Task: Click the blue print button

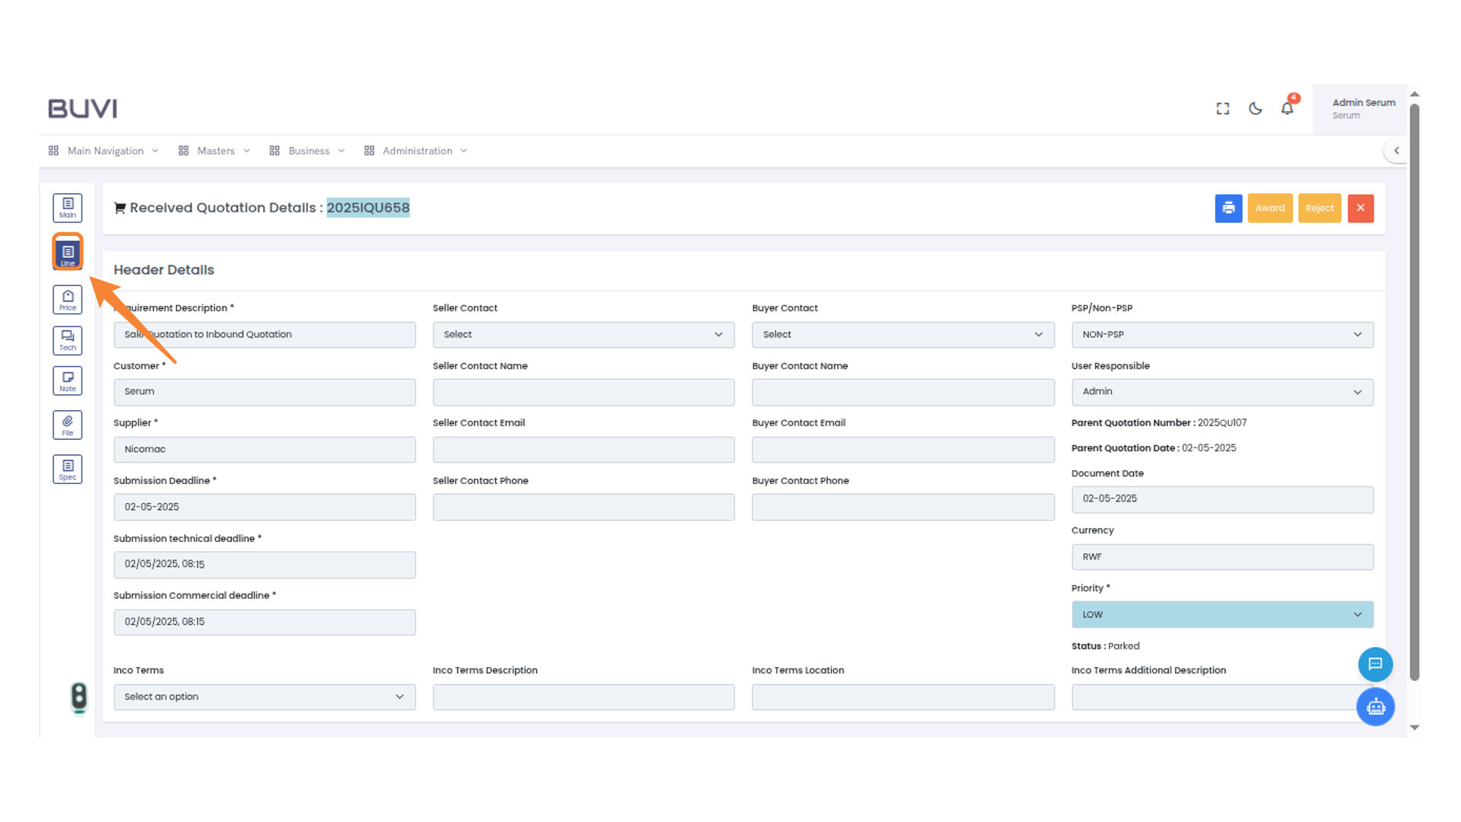Action: (x=1228, y=209)
